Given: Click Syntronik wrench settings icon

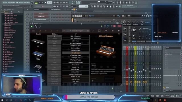Looking at the screenshot, I should (40, 27).
